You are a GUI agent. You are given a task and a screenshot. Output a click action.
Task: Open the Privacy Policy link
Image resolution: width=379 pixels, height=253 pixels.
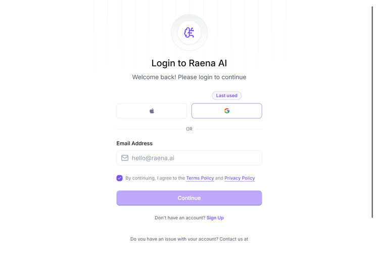point(240,178)
